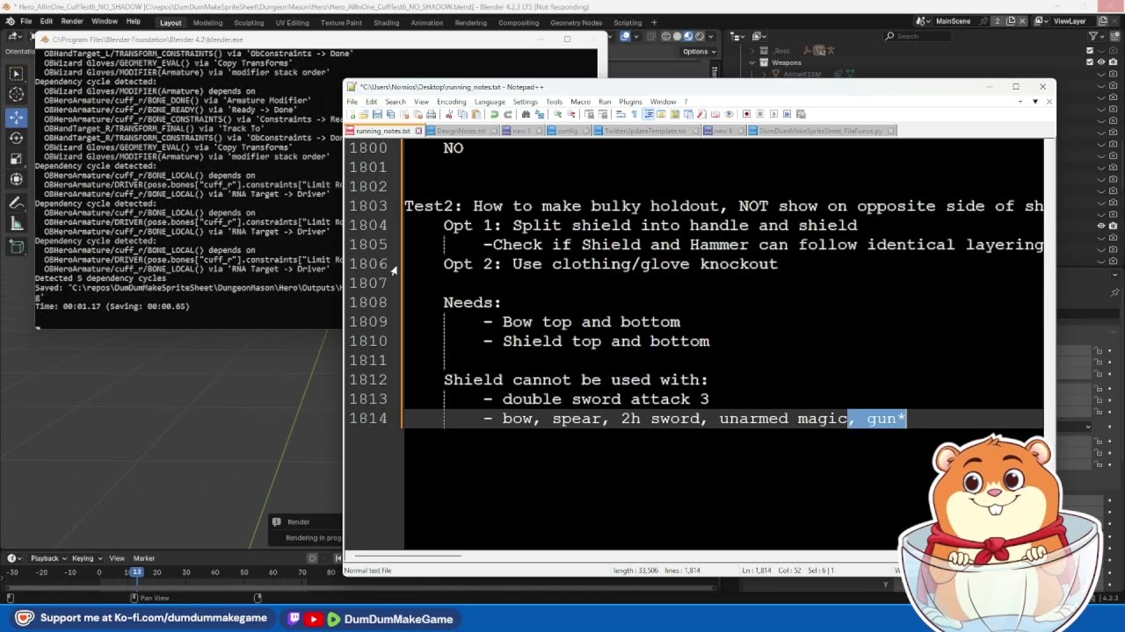Collapse the Weapons collection in outliner
The height and width of the screenshot is (632, 1125).
(752, 62)
